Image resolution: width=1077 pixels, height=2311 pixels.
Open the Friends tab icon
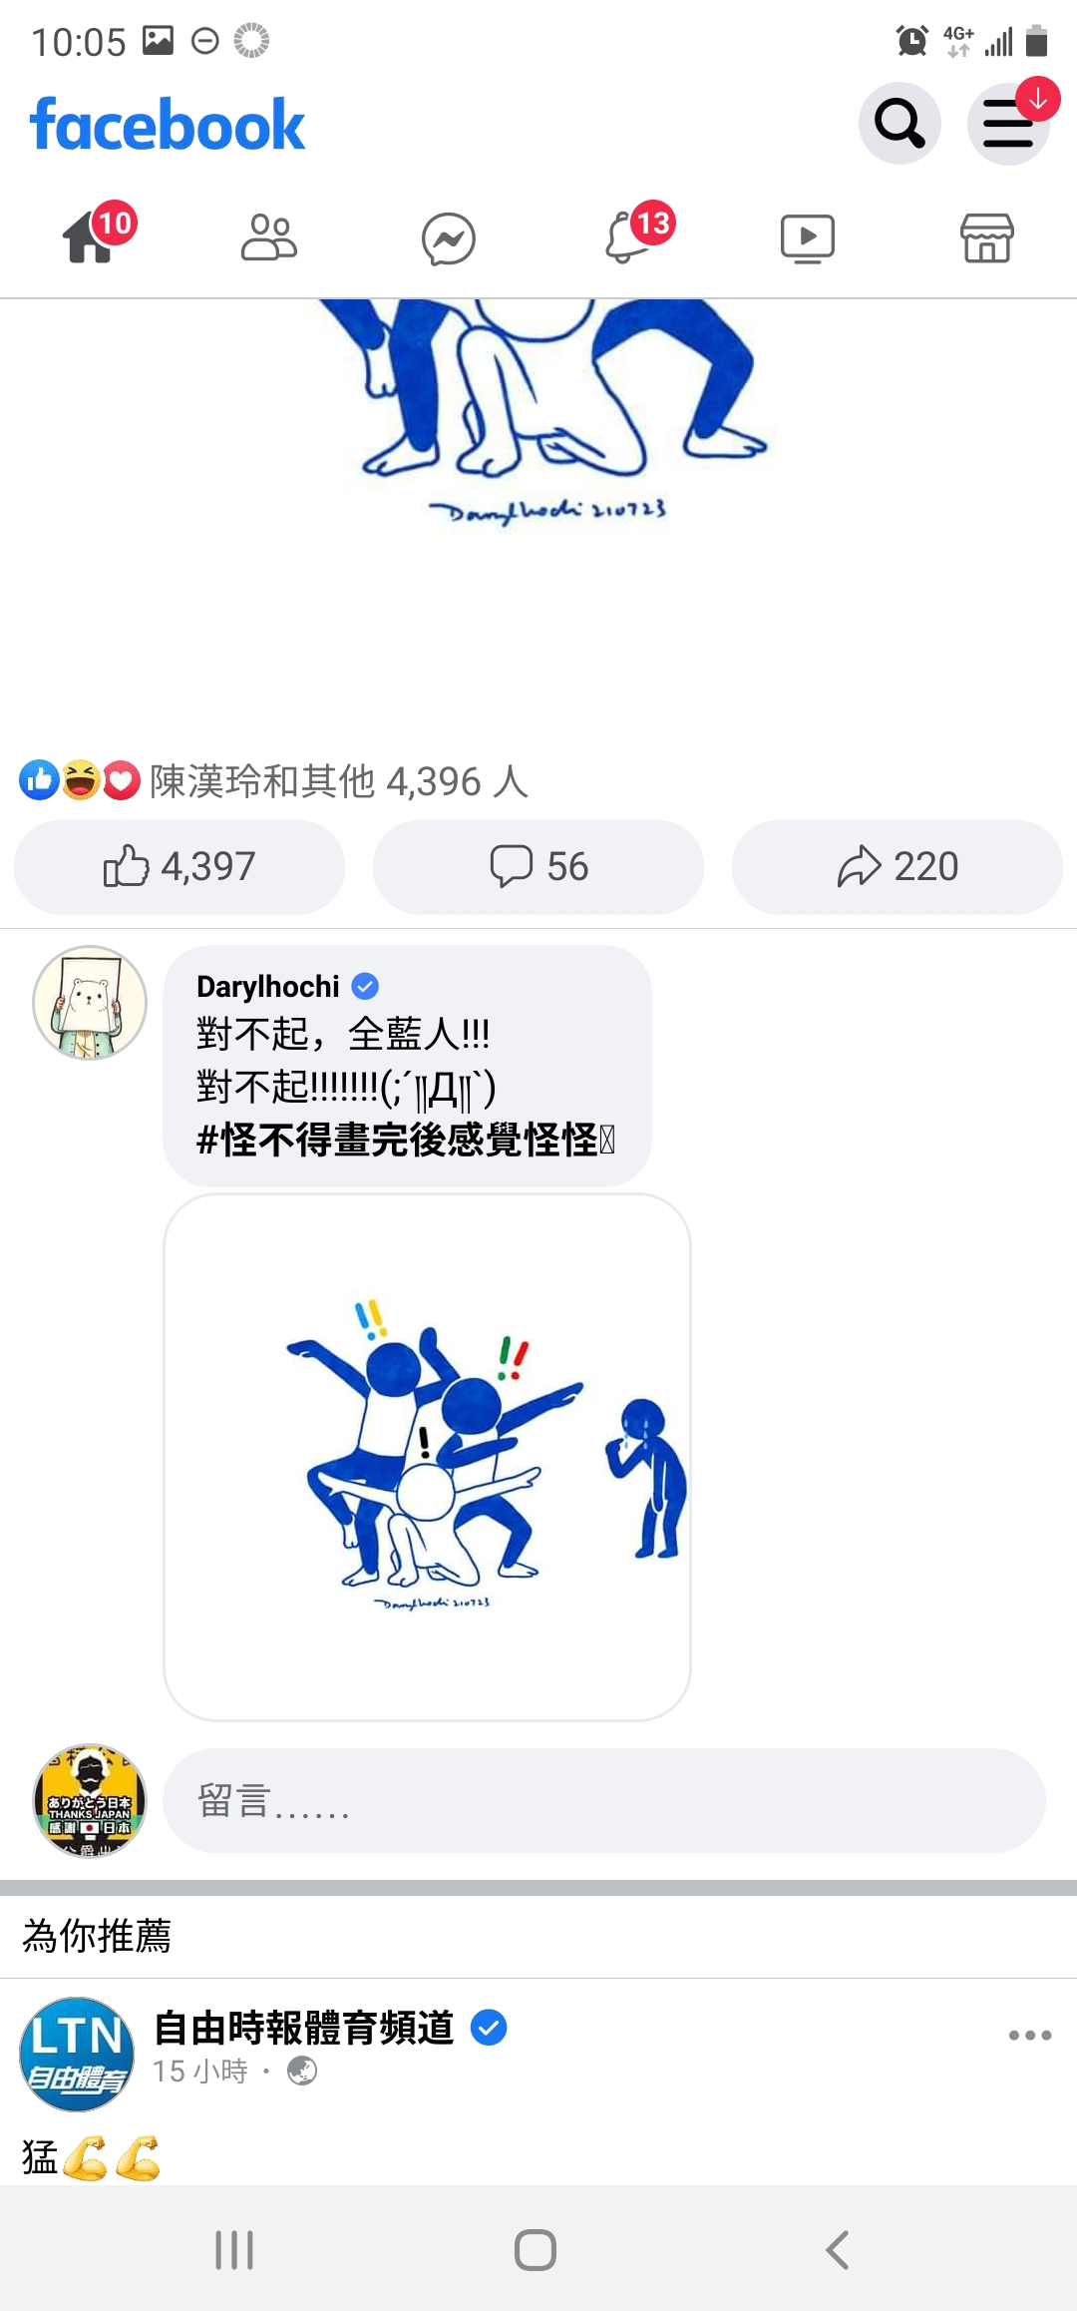click(x=269, y=238)
